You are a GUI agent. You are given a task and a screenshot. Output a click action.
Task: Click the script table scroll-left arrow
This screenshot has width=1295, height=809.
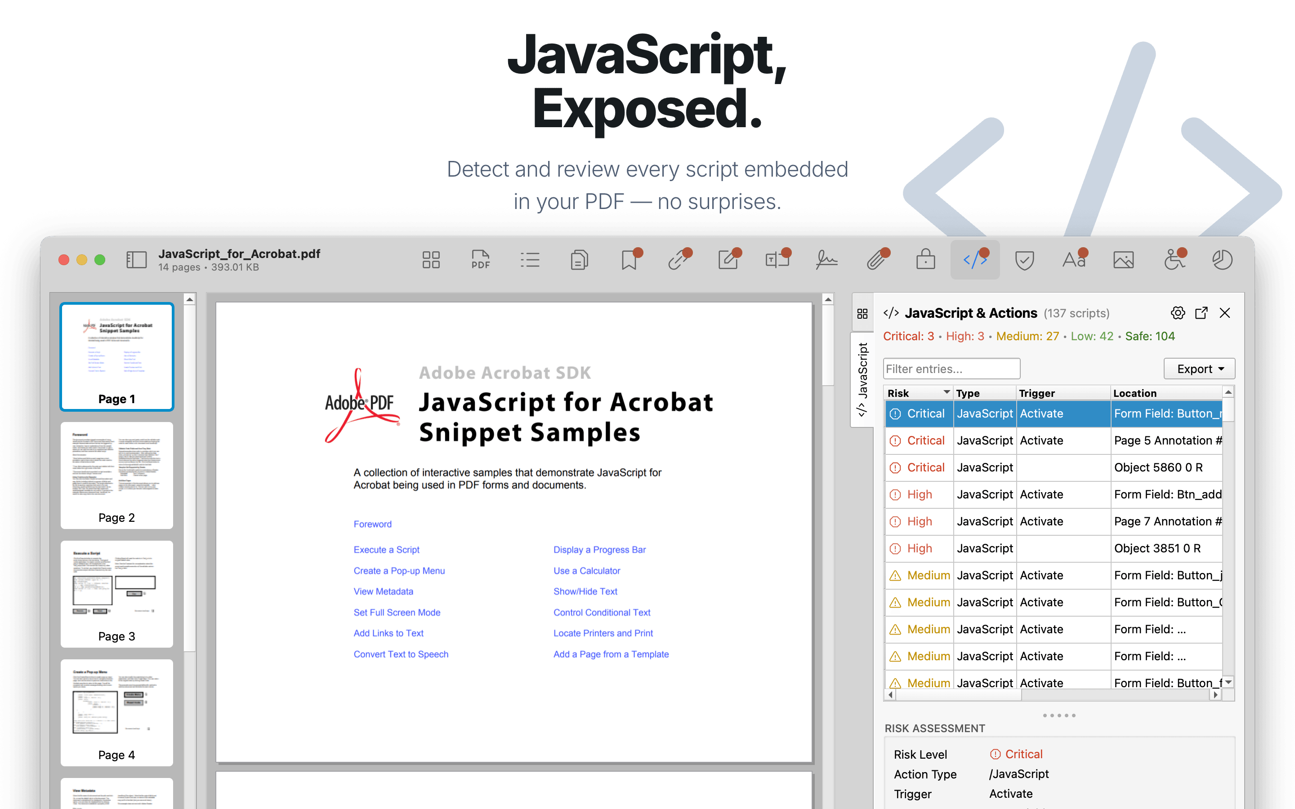click(x=890, y=694)
